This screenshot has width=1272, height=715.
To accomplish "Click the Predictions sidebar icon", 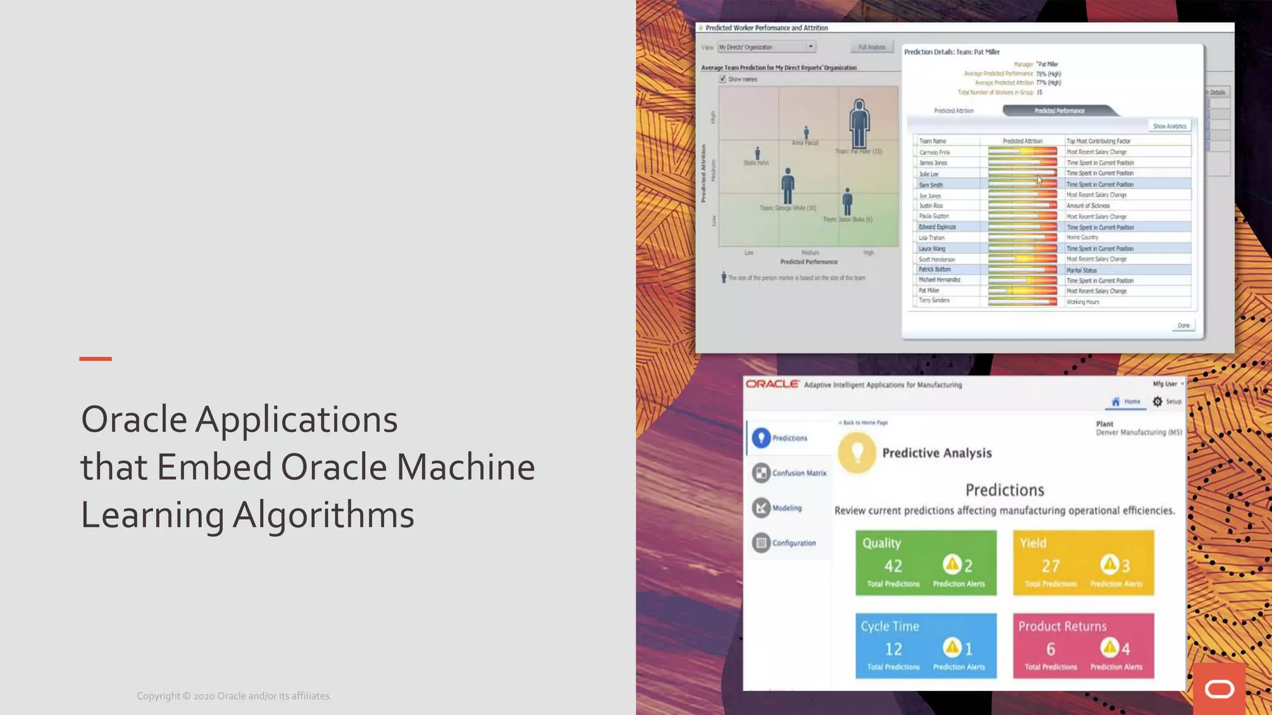I will [x=761, y=438].
